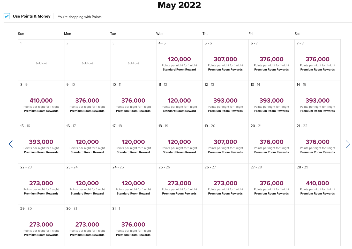Pick the May 16 Standard Room Reward night
This screenshot has width=352, height=249.
point(87,143)
